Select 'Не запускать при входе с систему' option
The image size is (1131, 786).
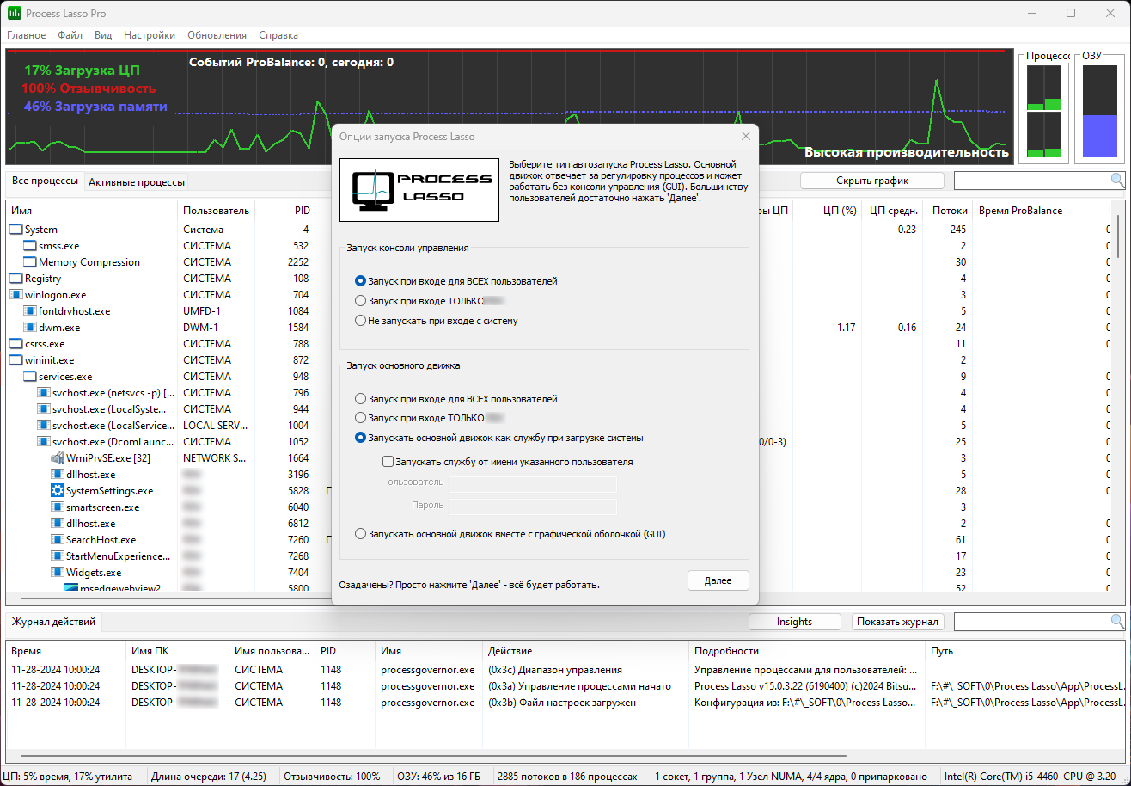click(437, 321)
